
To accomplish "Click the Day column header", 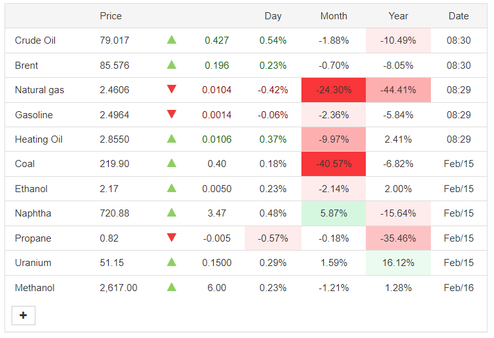I will [x=273, y=16].
